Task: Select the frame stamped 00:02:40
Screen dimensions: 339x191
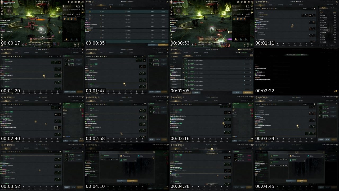Action: point(42,119)
